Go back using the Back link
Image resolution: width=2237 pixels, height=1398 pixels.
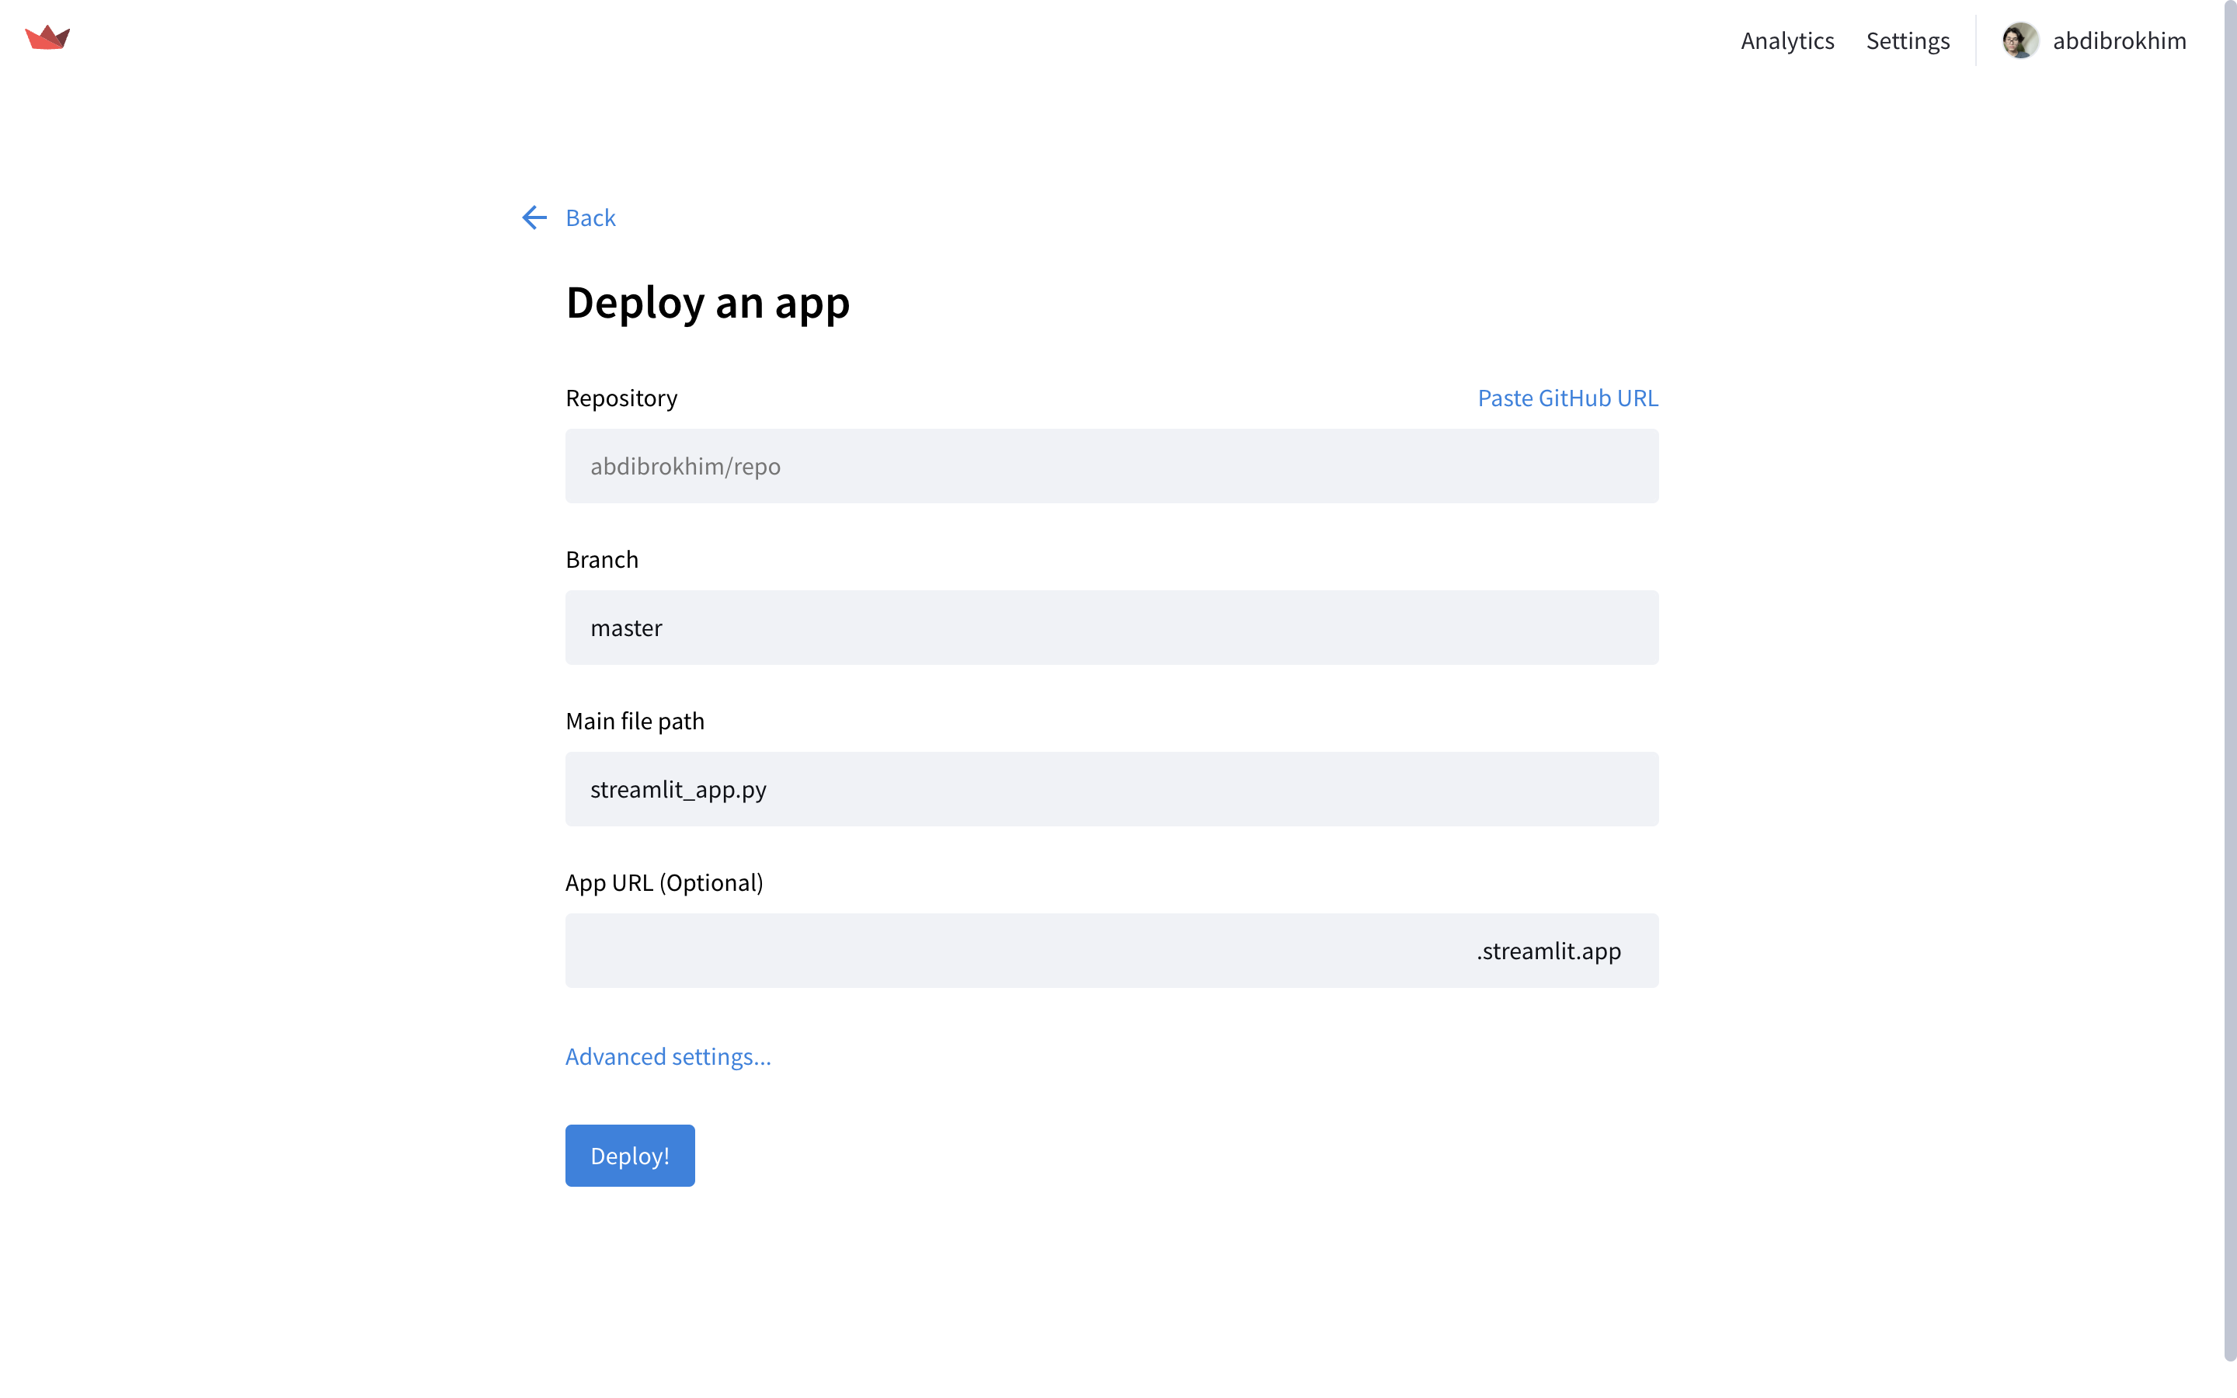[x=590, y=217]
